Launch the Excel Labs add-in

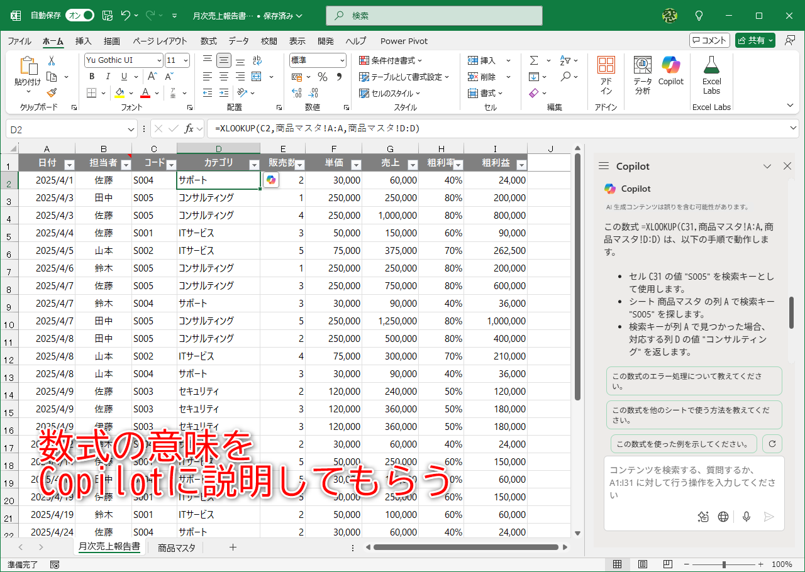click(711, 74)
